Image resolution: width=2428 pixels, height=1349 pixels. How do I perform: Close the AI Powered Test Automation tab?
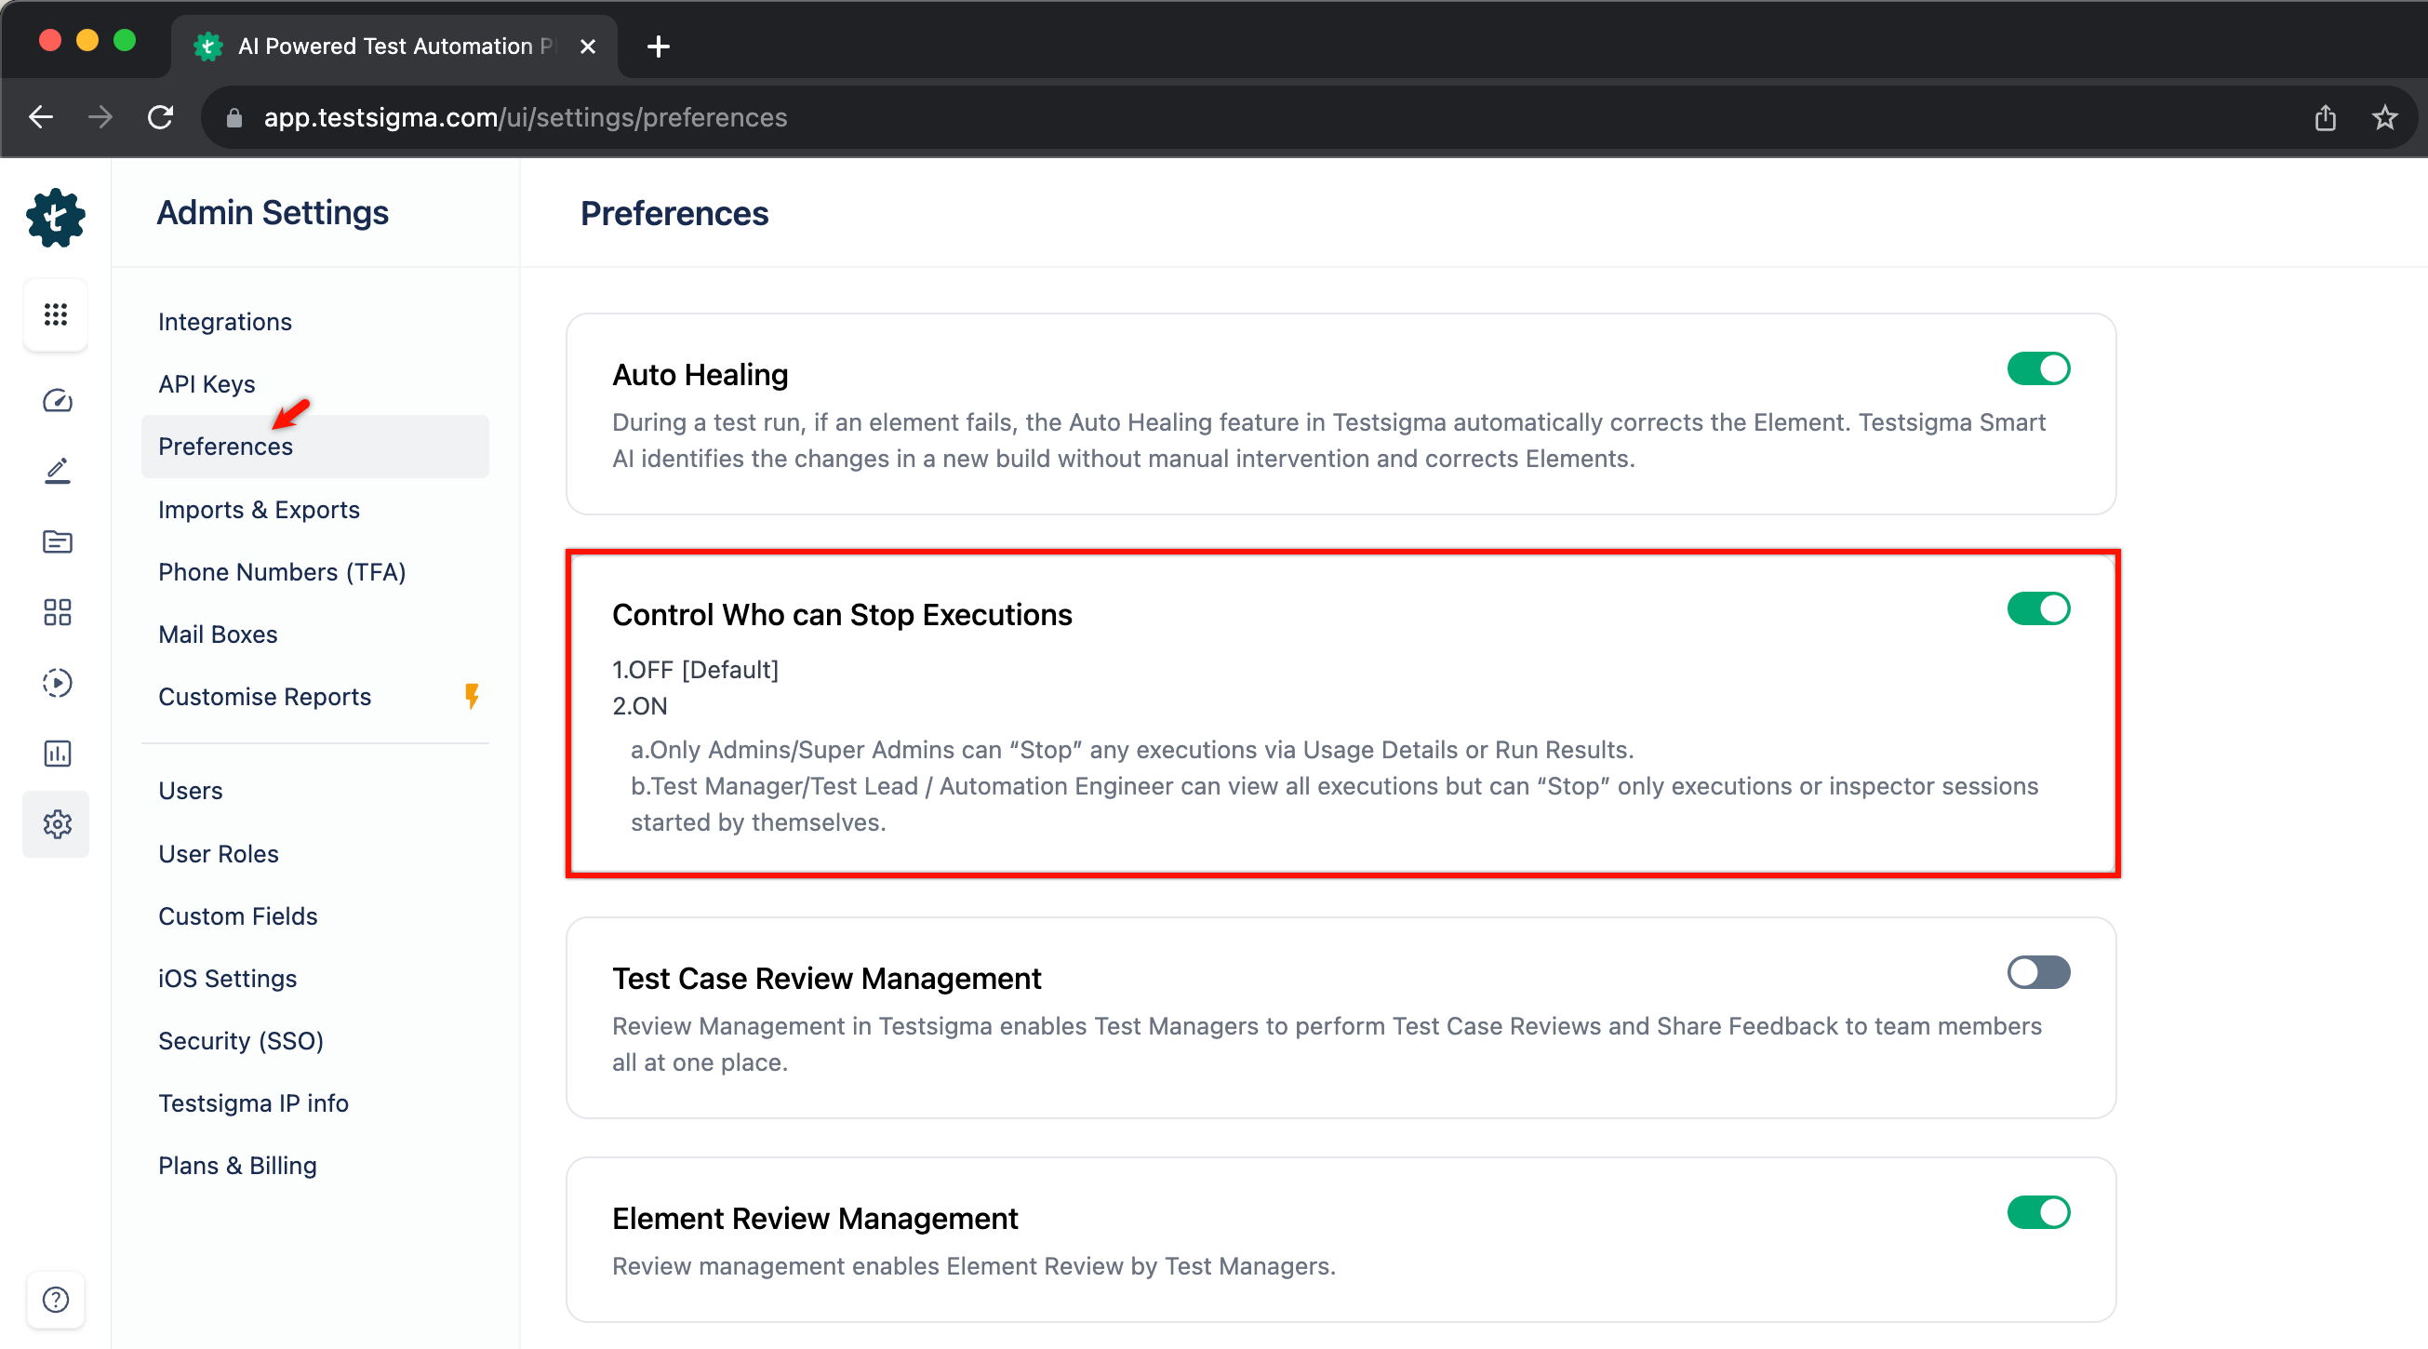click(x=587, y=47)
